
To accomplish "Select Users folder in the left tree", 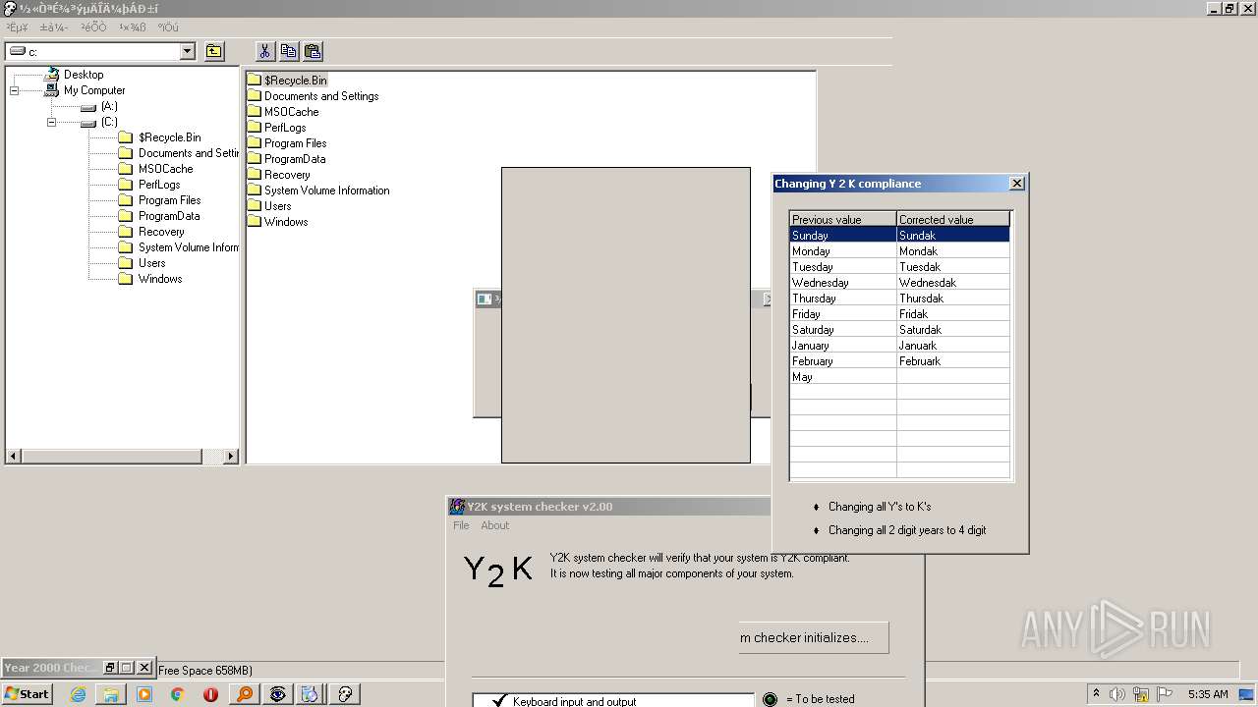I will point(151,263).
